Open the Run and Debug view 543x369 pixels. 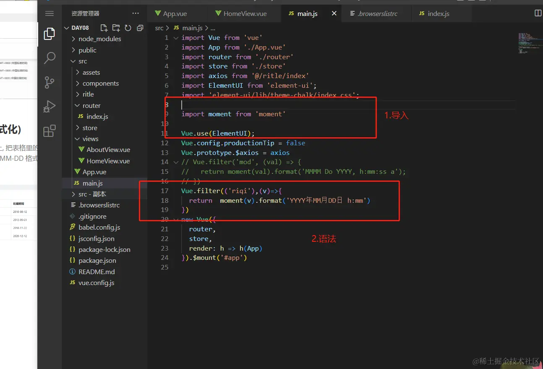click(x=50, y=106)
